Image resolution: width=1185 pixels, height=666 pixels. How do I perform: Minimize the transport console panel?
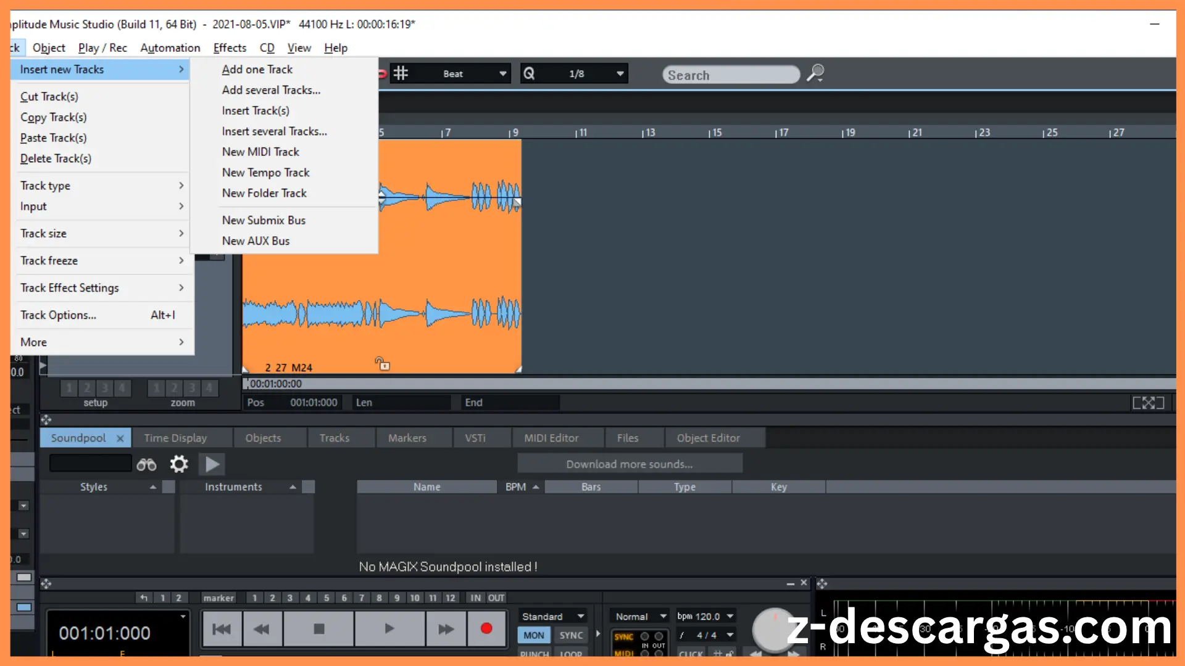[791, 583]
